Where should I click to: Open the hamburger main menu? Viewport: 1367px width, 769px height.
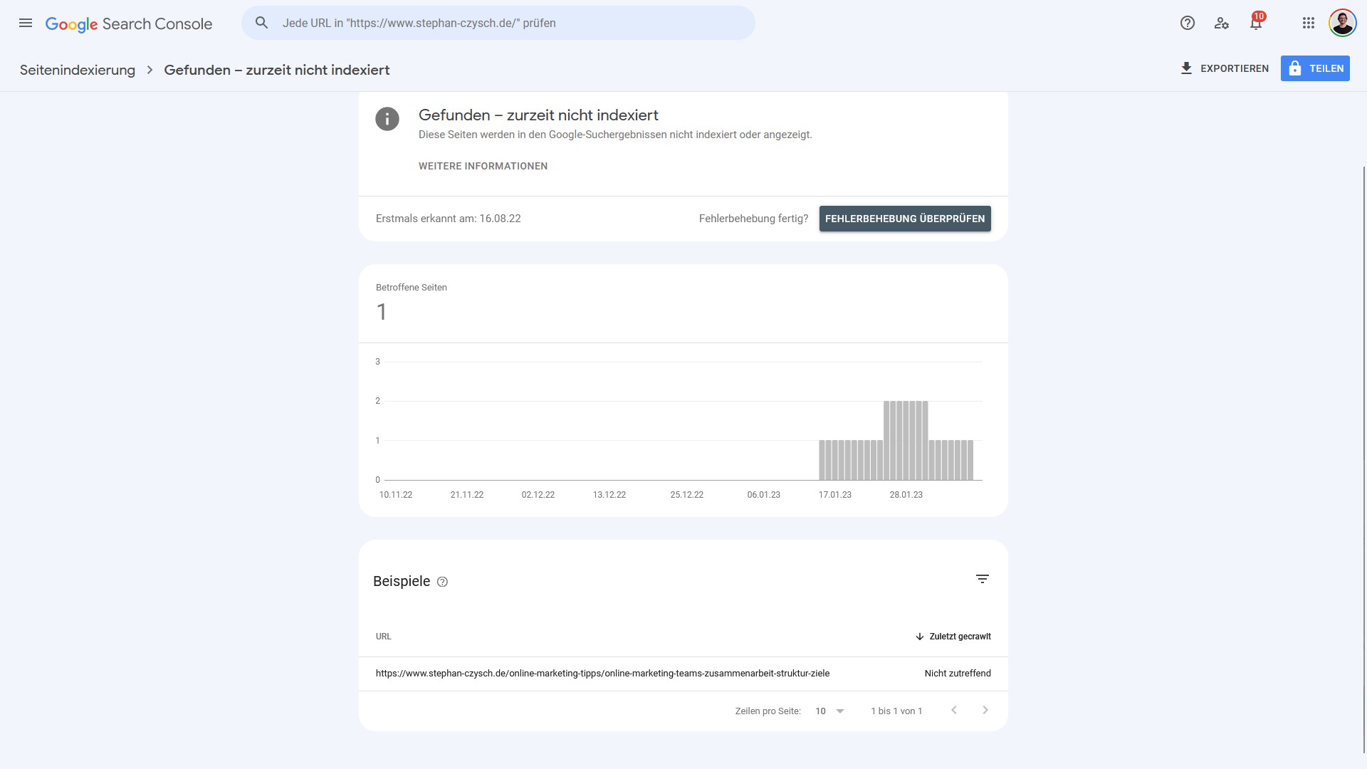pyautogui.click(x=26, y=23)
